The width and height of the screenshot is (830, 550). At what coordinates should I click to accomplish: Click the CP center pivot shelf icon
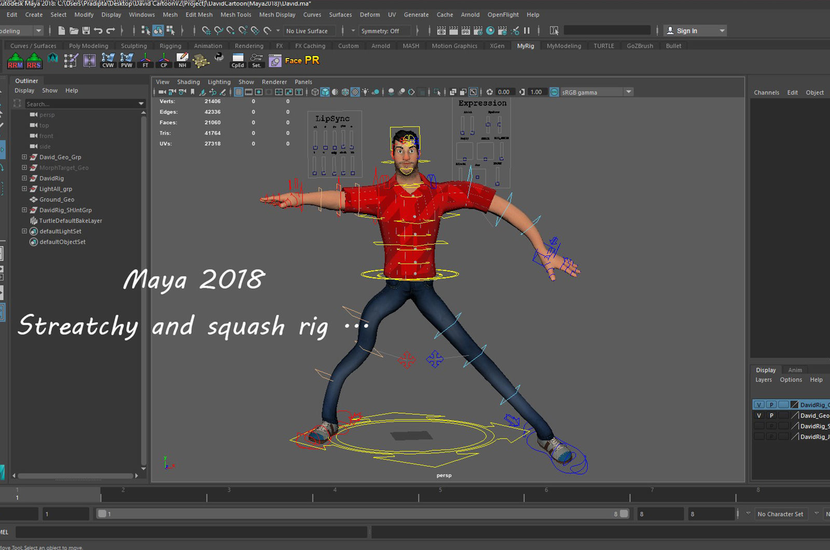click(164, 60)
